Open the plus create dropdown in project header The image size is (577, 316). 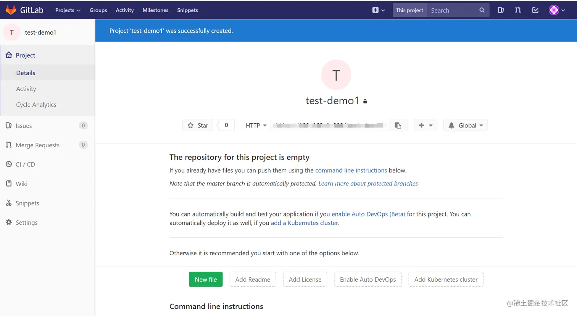(425, 125)
